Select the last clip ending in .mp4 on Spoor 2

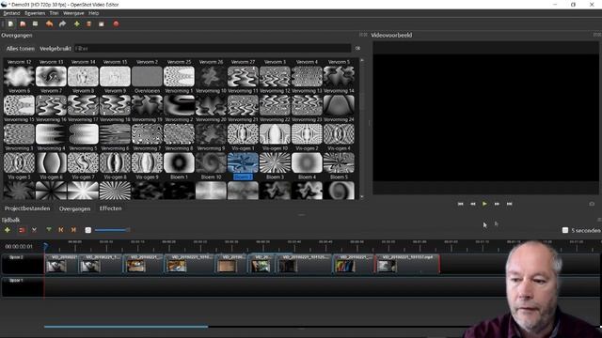point(407,264)
